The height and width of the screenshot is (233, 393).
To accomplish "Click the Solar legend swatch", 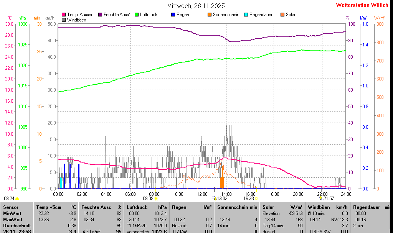I will point(282,15).
